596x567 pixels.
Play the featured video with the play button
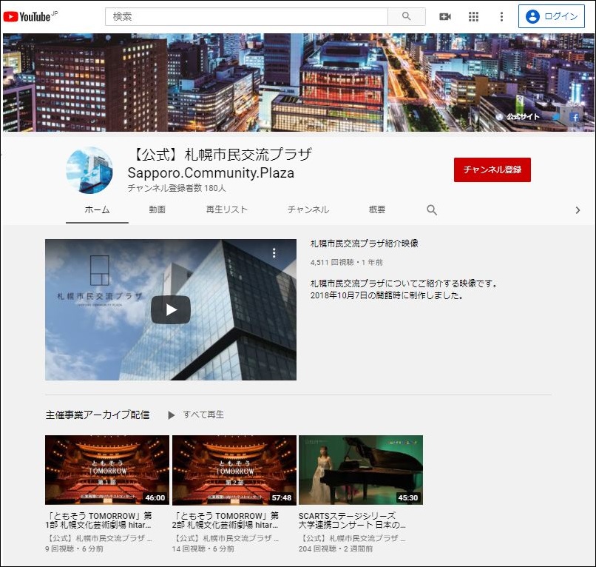(171, 309)
